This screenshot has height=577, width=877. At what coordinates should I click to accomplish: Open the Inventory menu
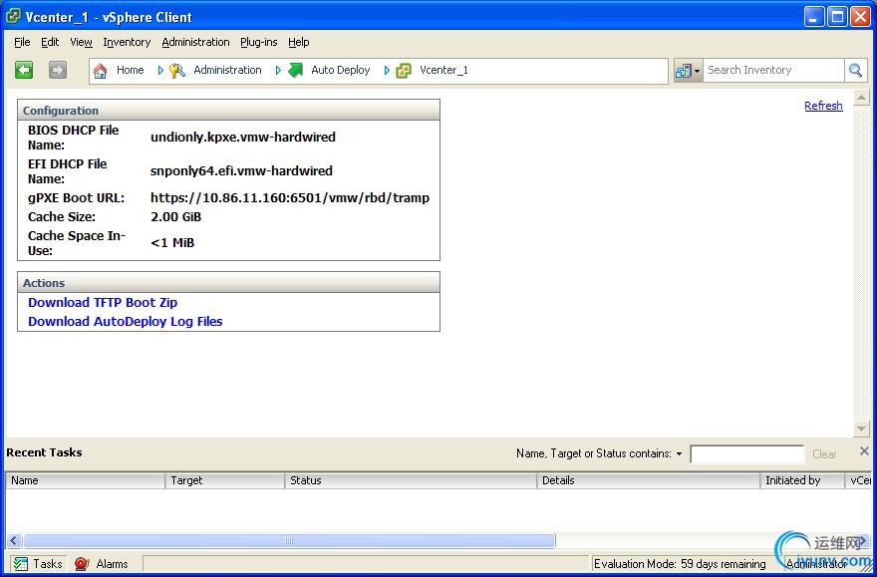point(127,42)
